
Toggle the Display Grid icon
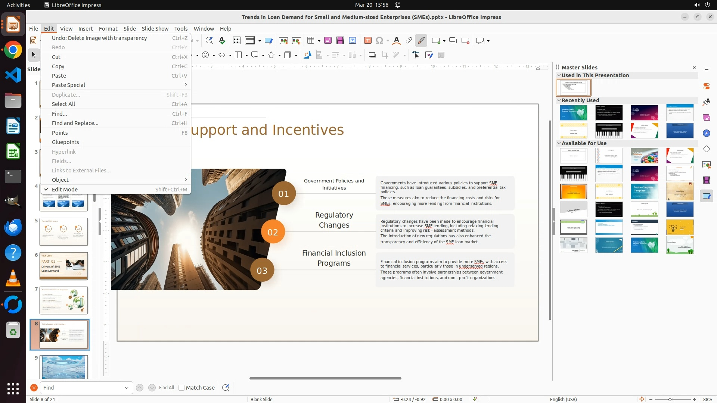(x=237, y=41)
